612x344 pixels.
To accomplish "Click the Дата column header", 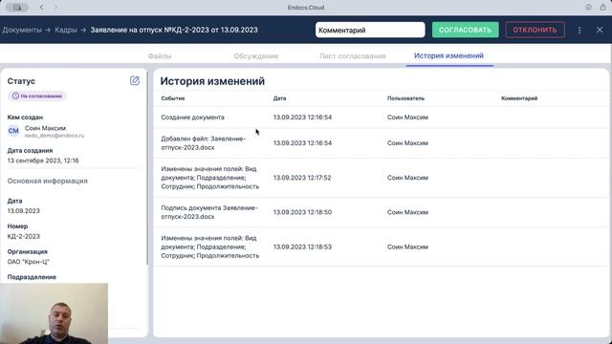I will 279,98.
